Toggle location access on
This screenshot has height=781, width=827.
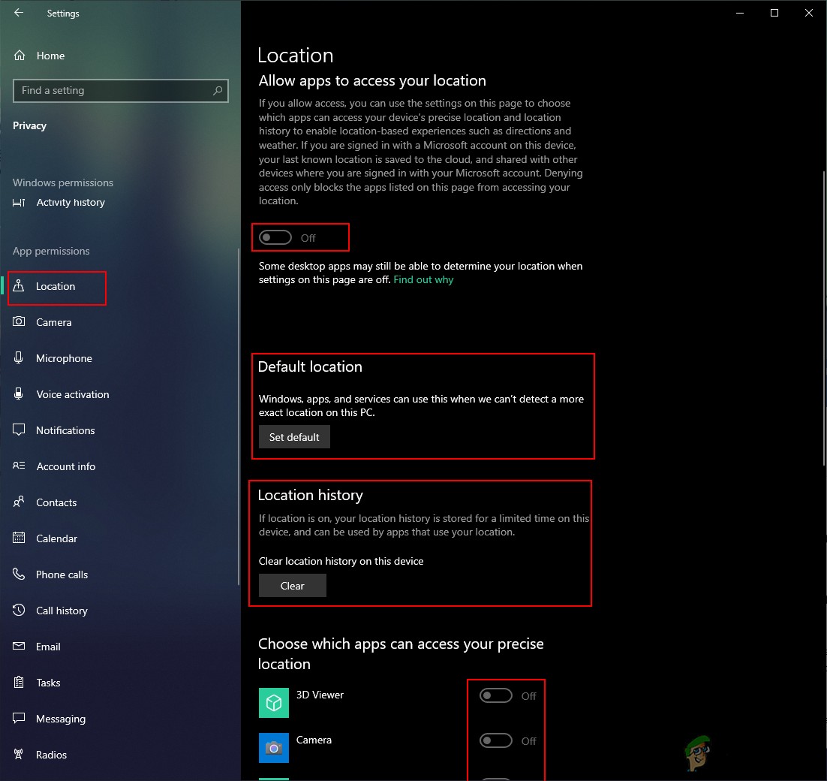coord(275,237)
